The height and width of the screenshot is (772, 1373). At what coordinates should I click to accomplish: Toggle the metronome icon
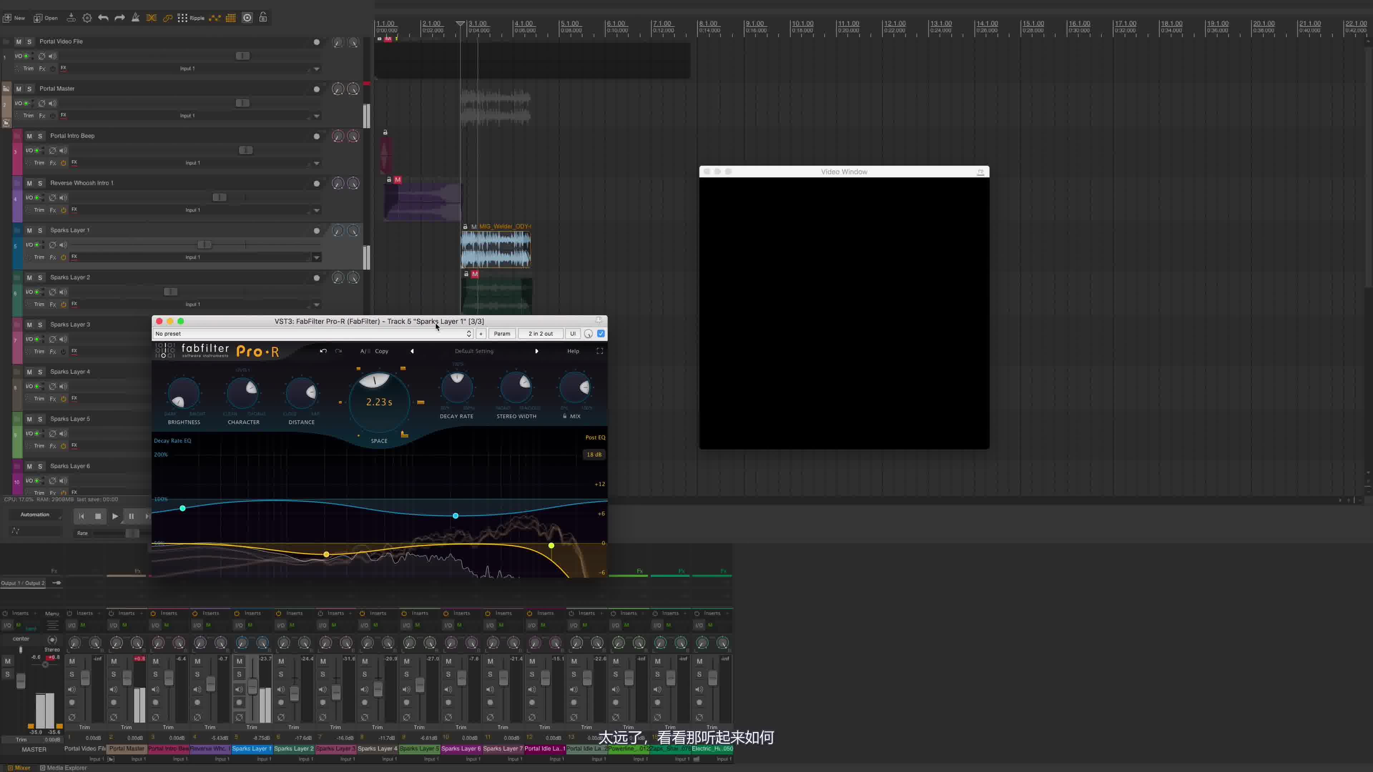point(136,18)
